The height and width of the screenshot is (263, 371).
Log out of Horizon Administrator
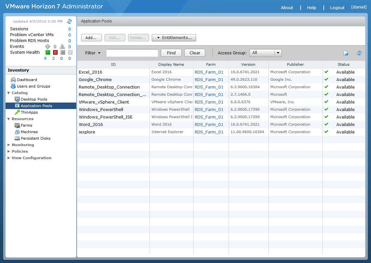337,7
